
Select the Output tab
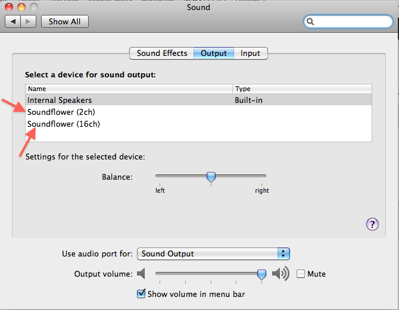click(214, 53)
